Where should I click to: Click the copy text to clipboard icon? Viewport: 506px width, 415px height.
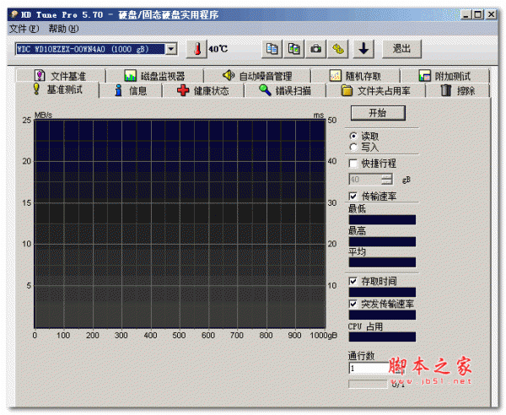[272, 50]
